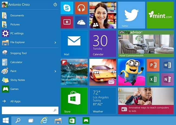Open PC settings
176x125 pixels.
click(x=17, y=33)
